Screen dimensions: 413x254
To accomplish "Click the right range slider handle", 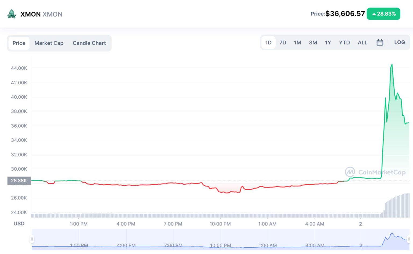I will click(x=409, y=239).
